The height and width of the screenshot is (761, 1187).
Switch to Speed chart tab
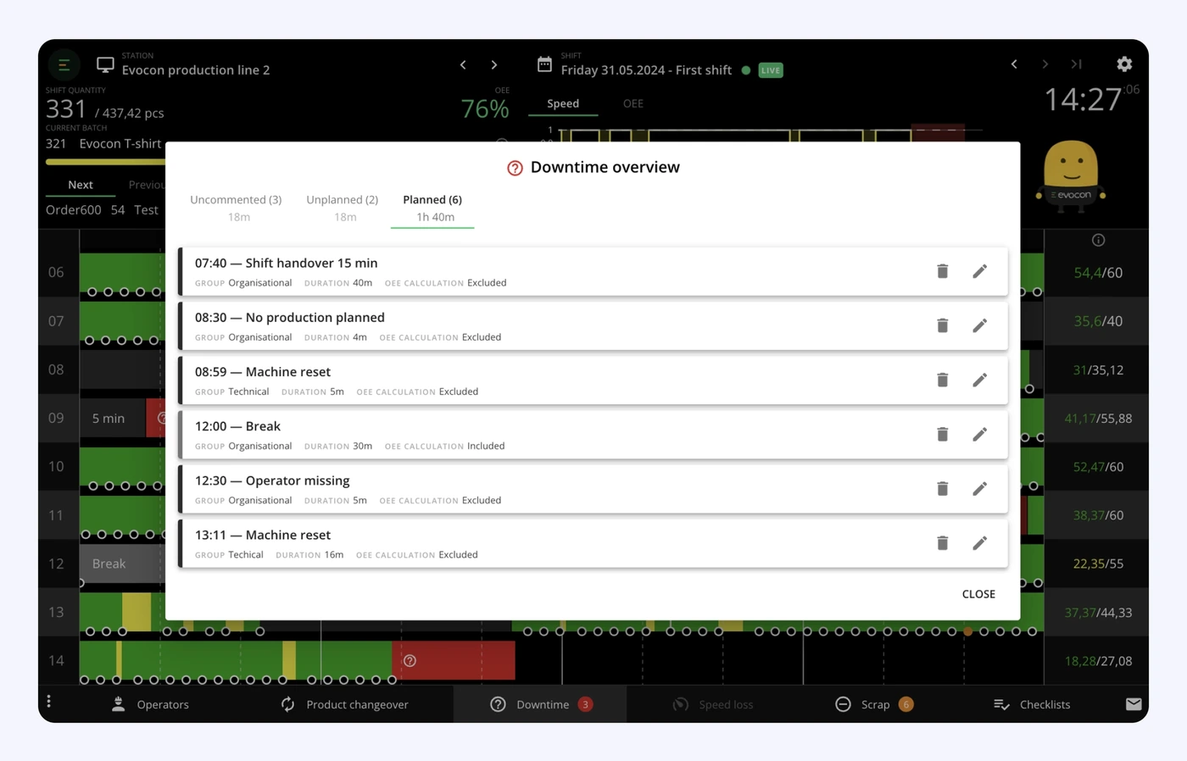coord(563,103)
